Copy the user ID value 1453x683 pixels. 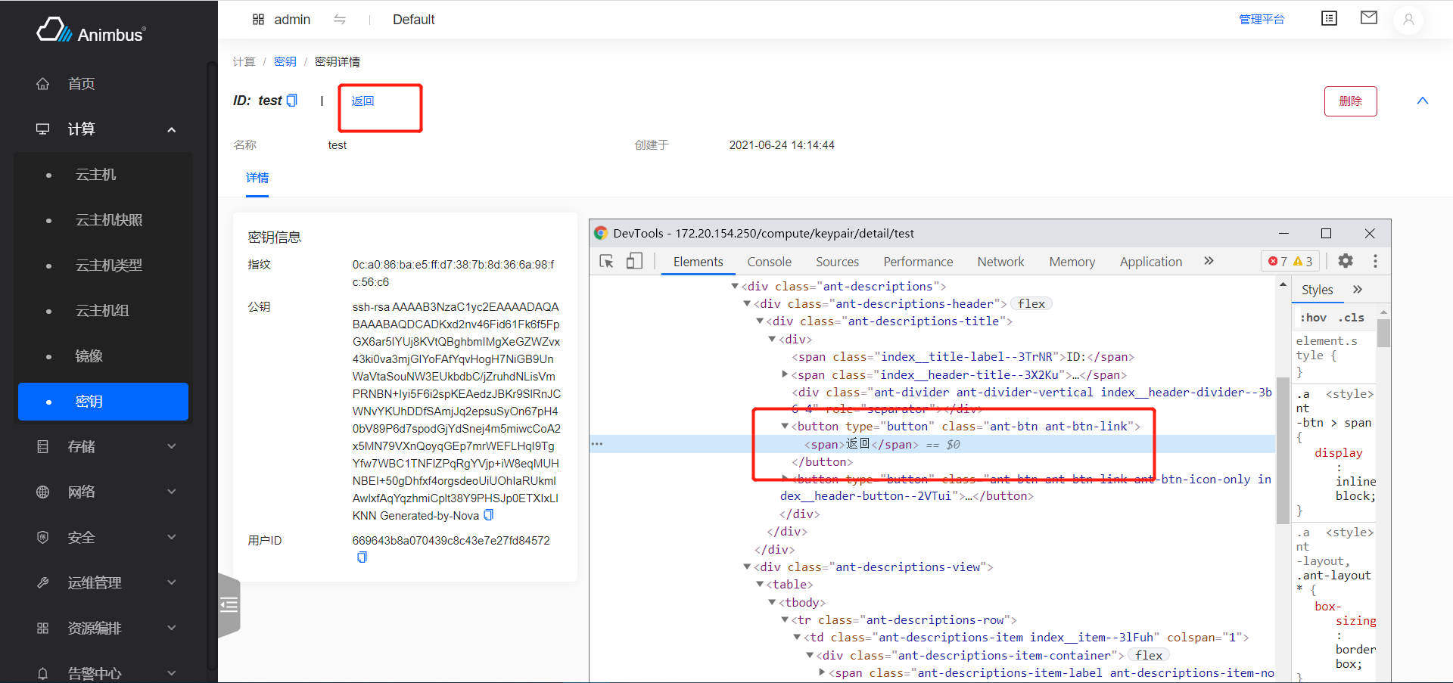[x=362, y=557]
